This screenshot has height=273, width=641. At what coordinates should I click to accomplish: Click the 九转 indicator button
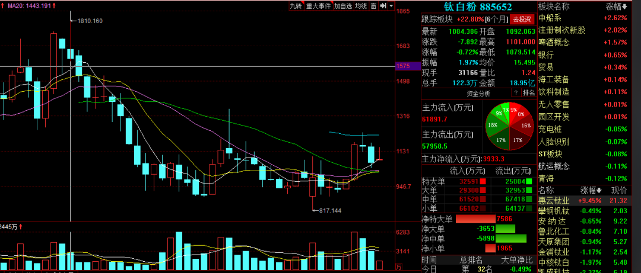coord(296,6)
